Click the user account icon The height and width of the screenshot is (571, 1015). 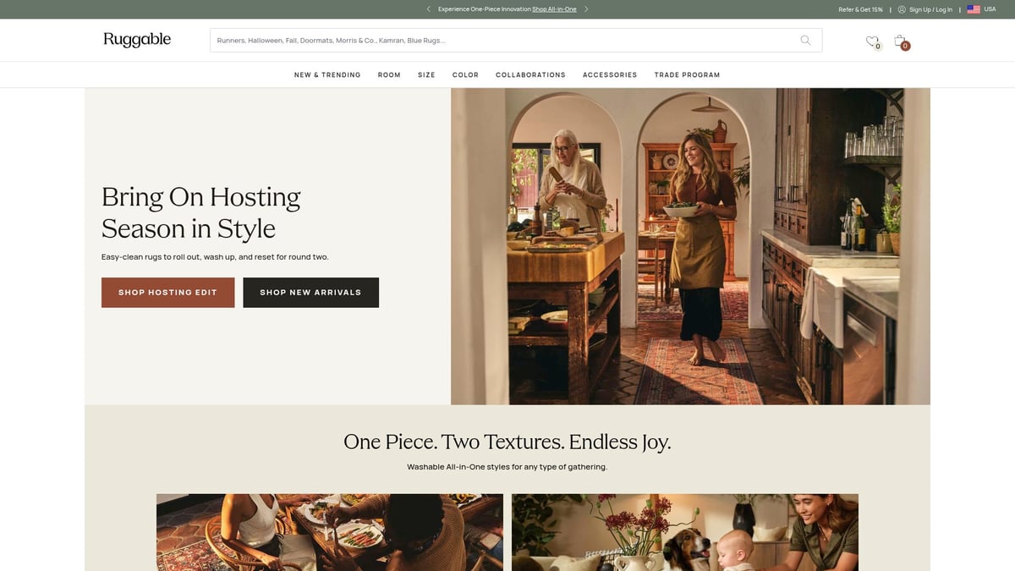pos(902,9)
